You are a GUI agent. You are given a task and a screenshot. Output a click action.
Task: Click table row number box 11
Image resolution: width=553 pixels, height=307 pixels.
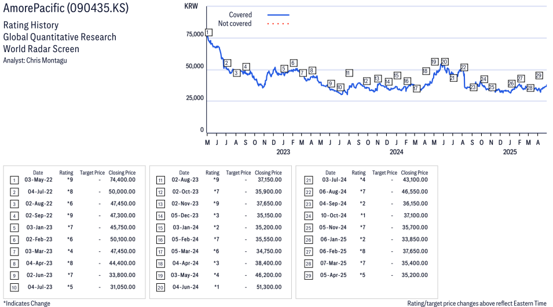click(160, 180)
